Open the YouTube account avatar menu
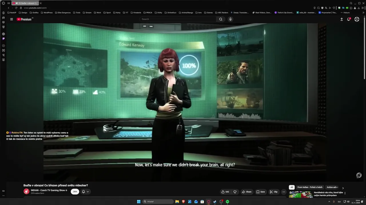The width and height of the screenshot is (366, 205). 357,19
